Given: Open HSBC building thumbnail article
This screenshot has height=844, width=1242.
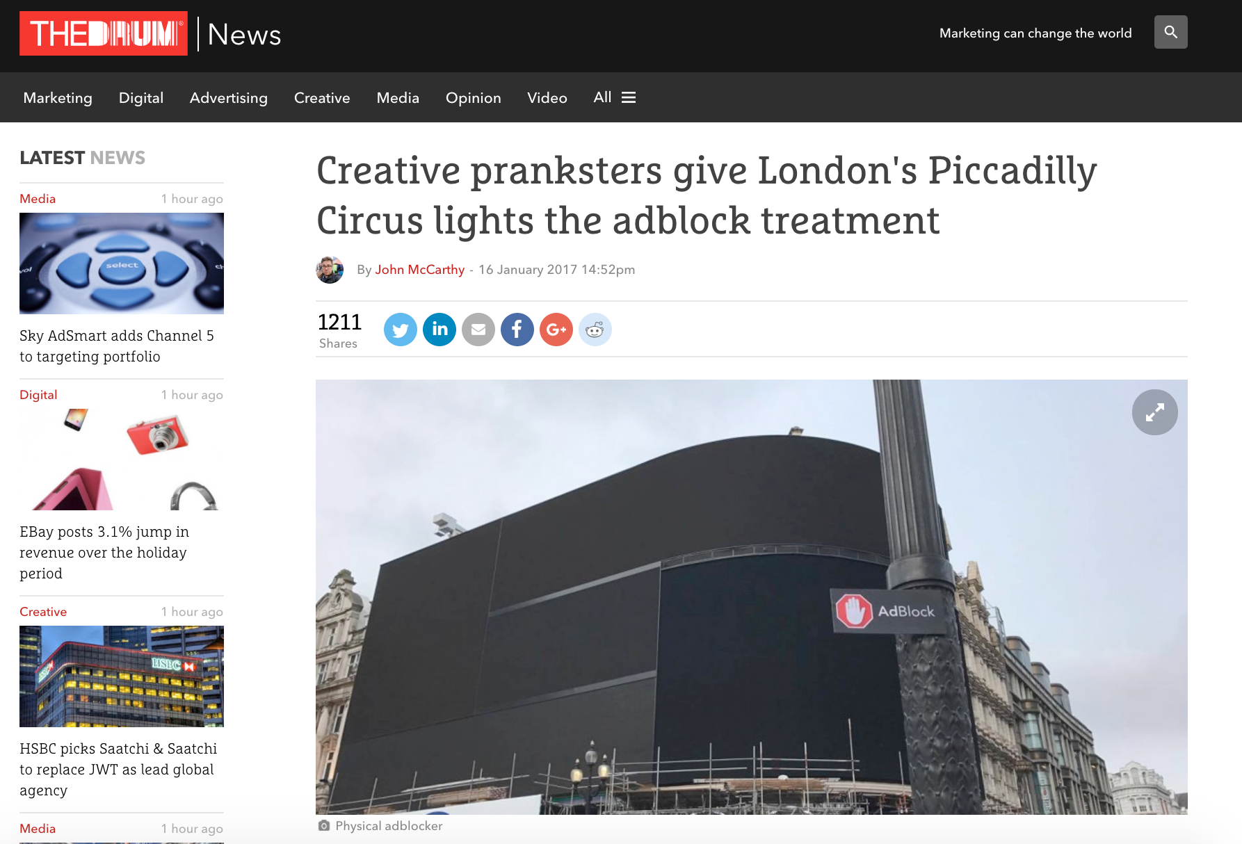Looking at the screenshot, I should click(x=122, y=676).
